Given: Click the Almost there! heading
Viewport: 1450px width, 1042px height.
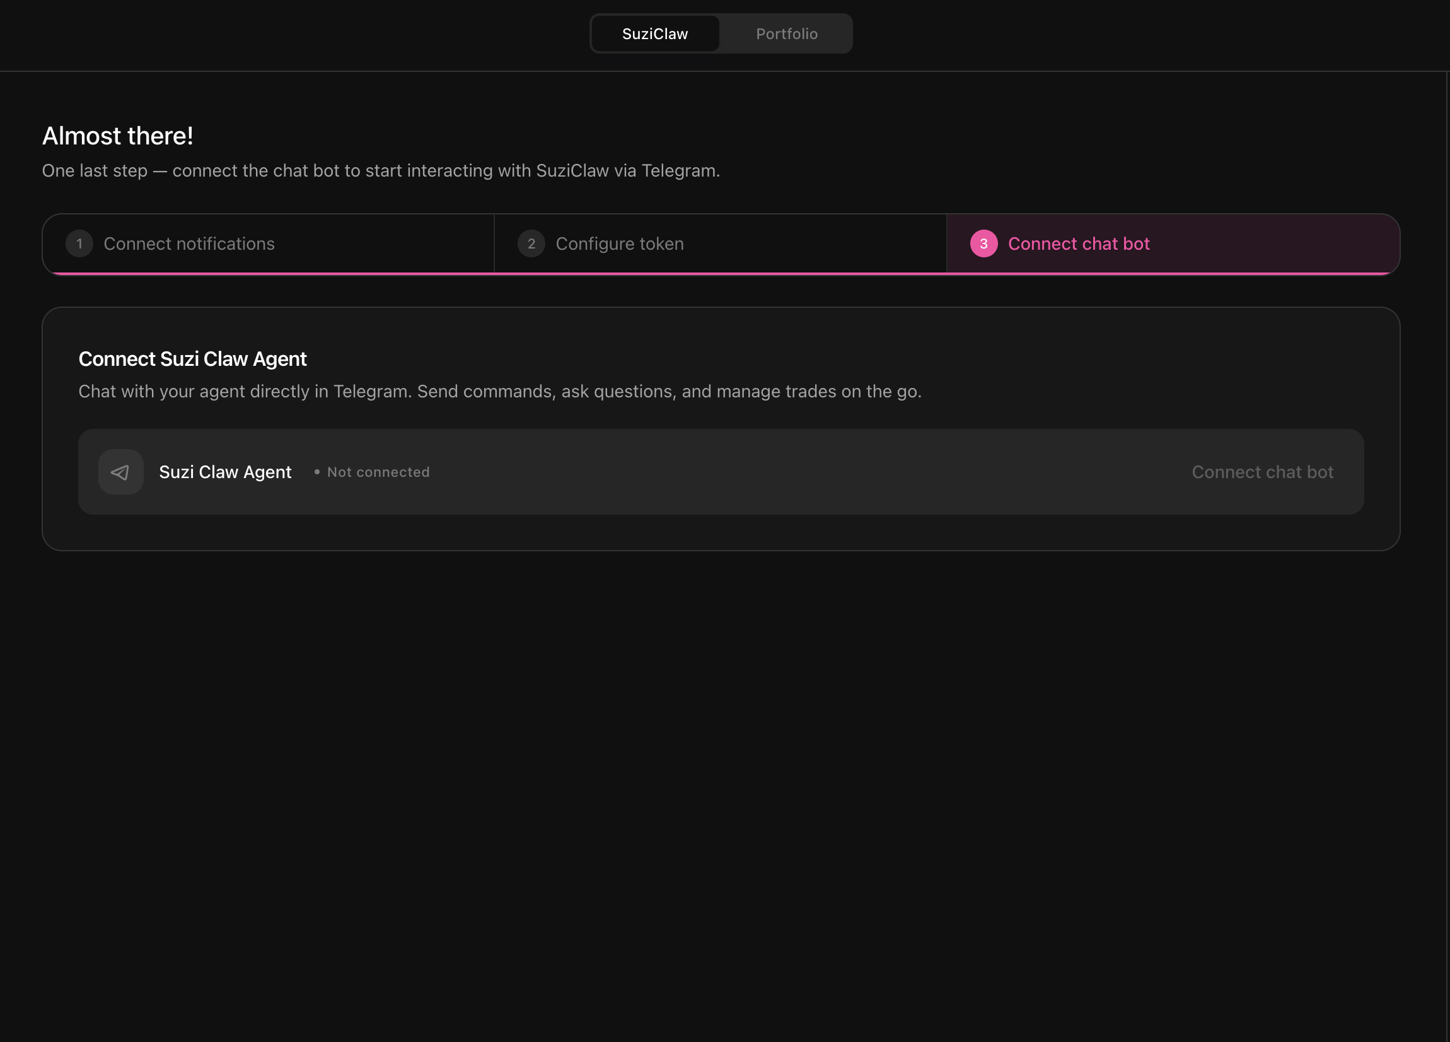Looking at the screenshot, I should [x=118, y=136].
